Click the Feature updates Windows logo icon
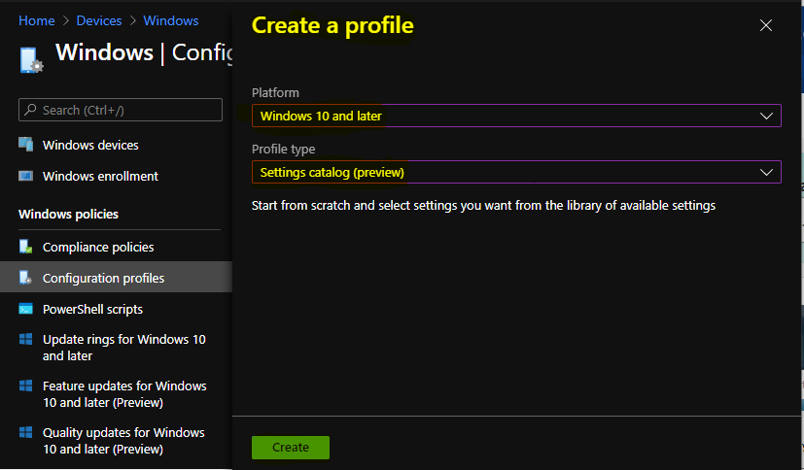The height and width of the screenshot is (470, 804). [x=25, y=386]
